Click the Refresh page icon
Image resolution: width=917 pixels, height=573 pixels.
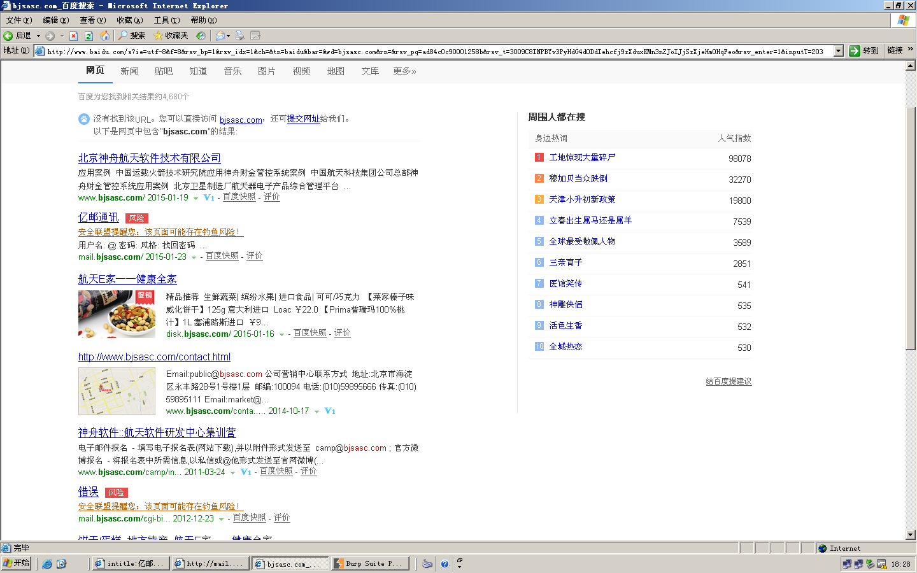pyautogui.click(x=89, y=36)
